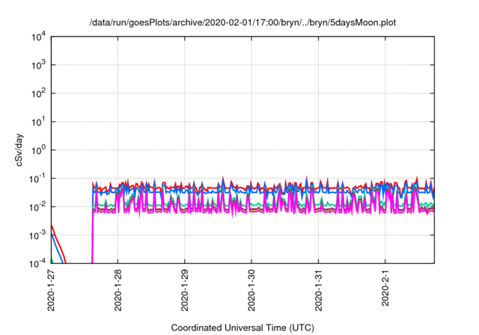Click the 2020-1-30 x-axis date label
479x335 pixels.
(x=251, y=290)
